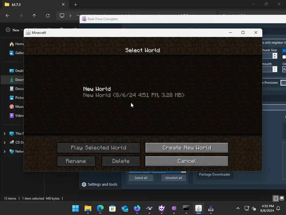The height and width of the screenshot is (215, 286).
Task: Open notifications bell in taskbar
Action: coord(278,208)
